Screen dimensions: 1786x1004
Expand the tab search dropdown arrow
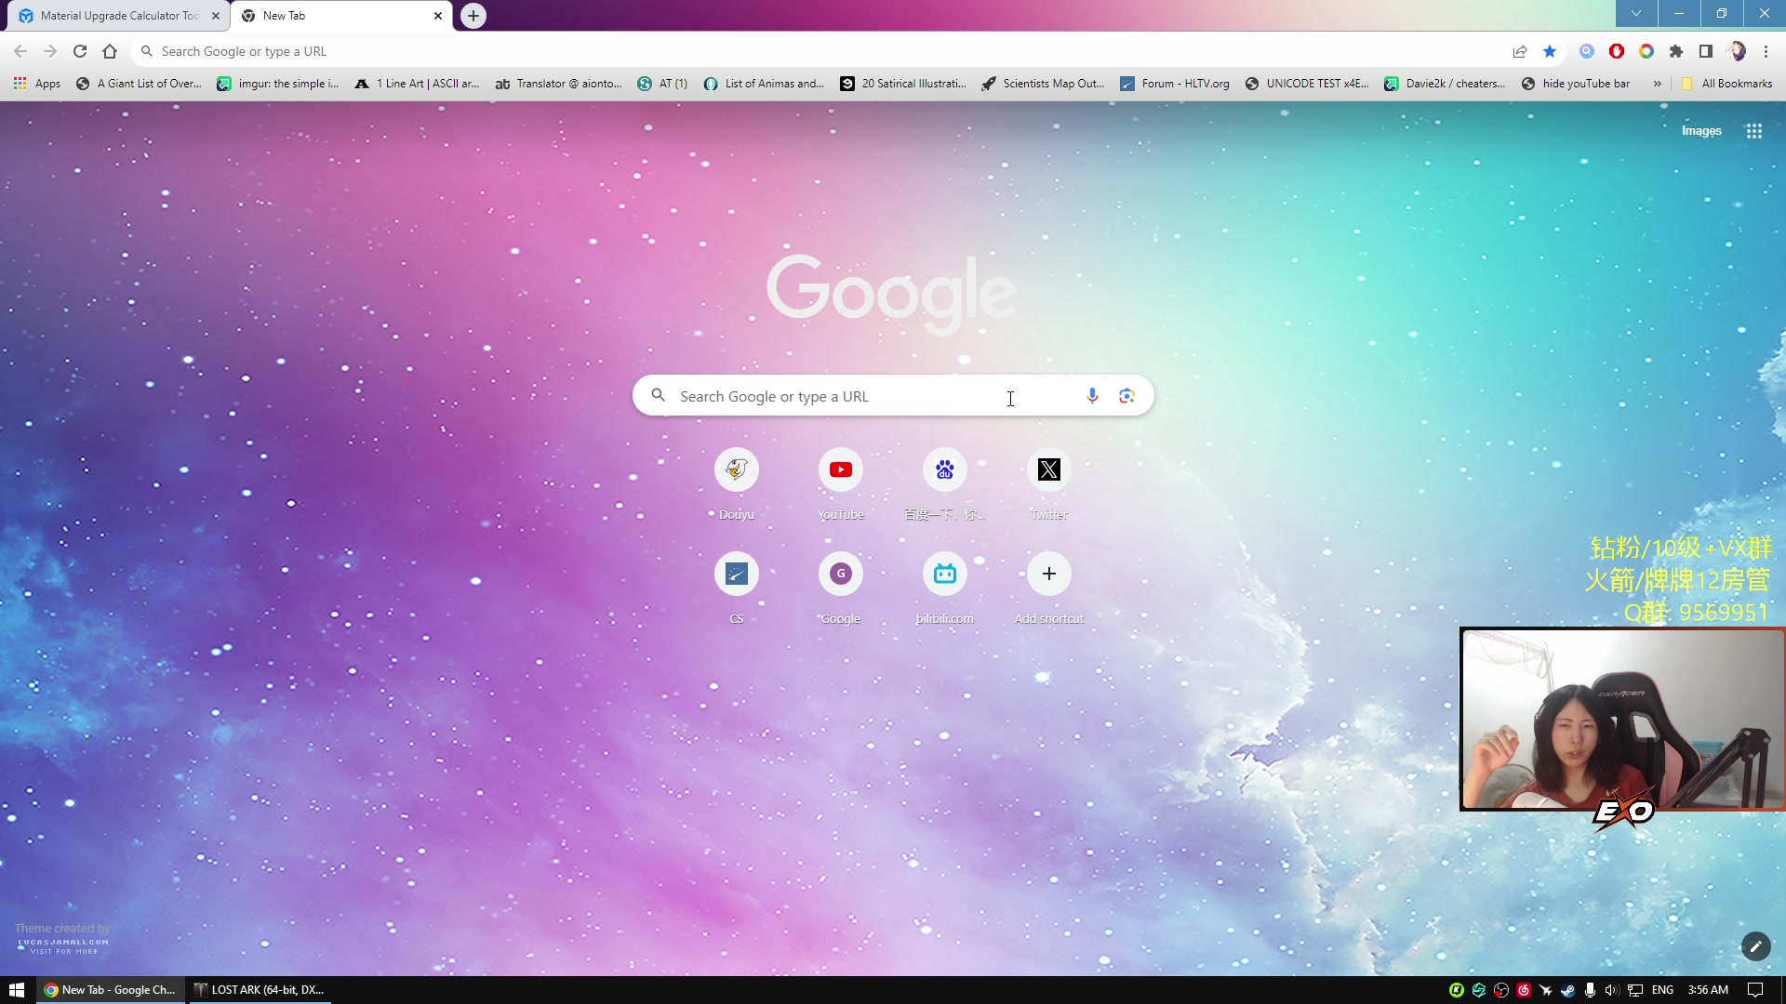(1635, 14)
